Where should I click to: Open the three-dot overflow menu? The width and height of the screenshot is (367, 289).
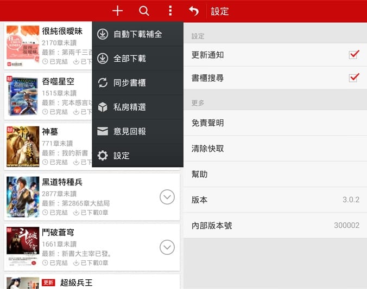[x=170, y=11]
